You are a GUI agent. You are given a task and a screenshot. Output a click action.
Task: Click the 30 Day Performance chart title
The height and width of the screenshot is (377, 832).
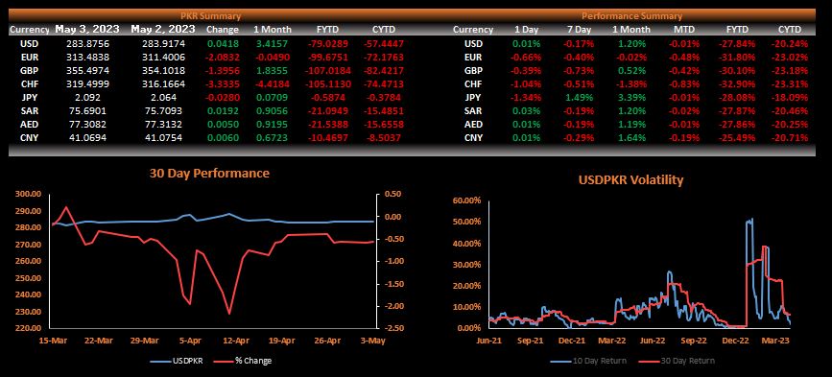pos(209,174)
